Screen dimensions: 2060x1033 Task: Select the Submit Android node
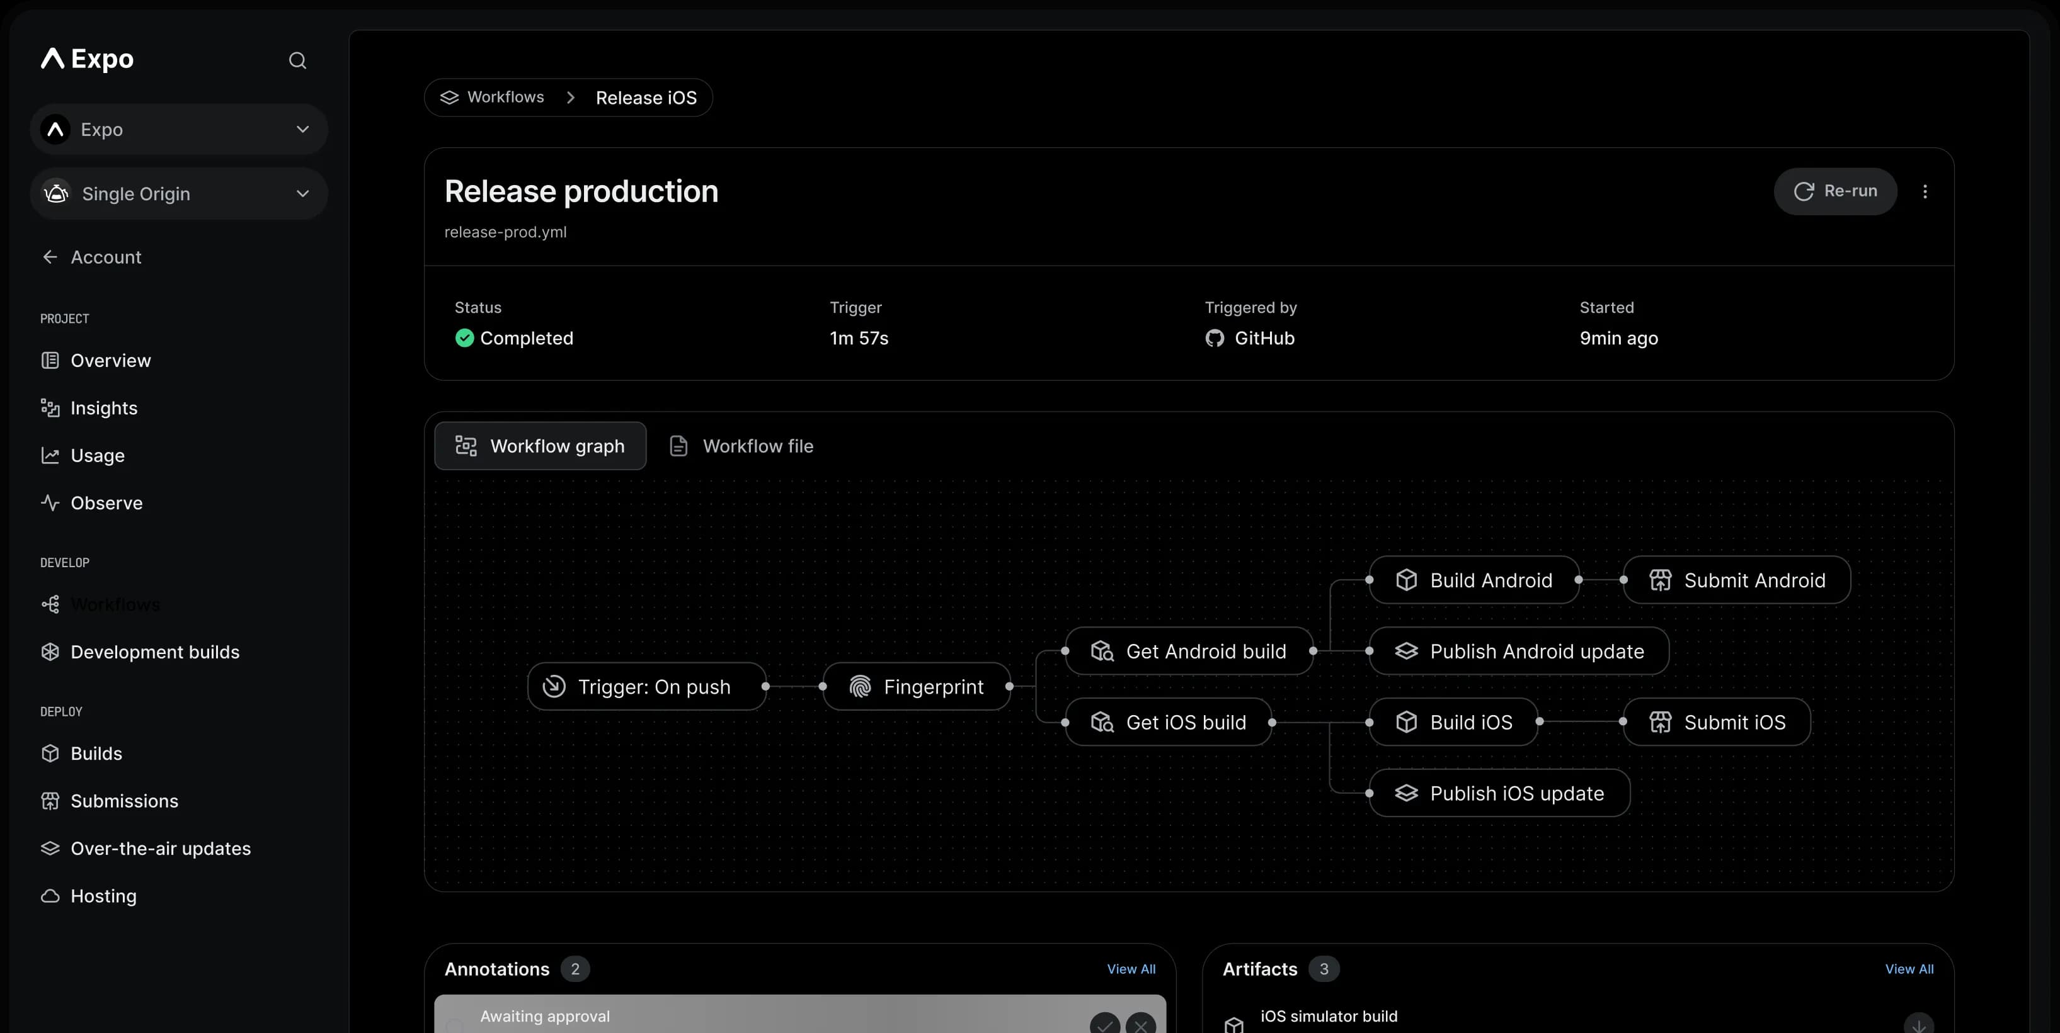(x=1737, y=580)
